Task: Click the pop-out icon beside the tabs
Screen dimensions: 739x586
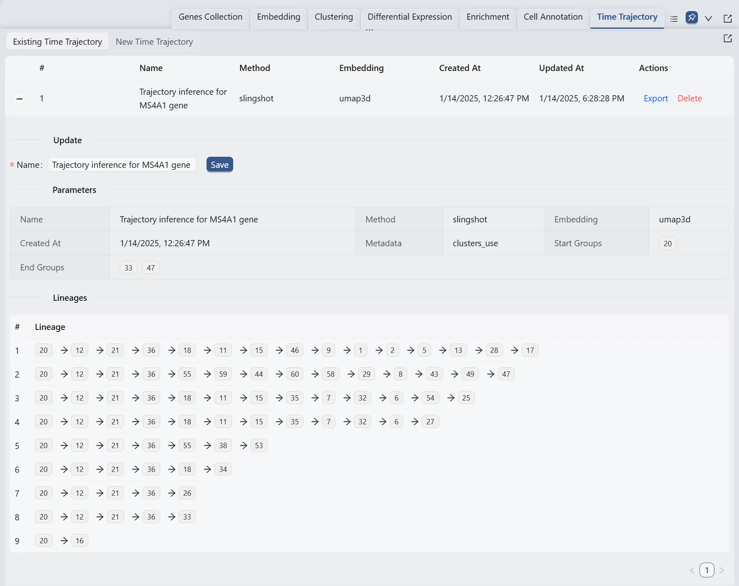Action: click(728, 18)
